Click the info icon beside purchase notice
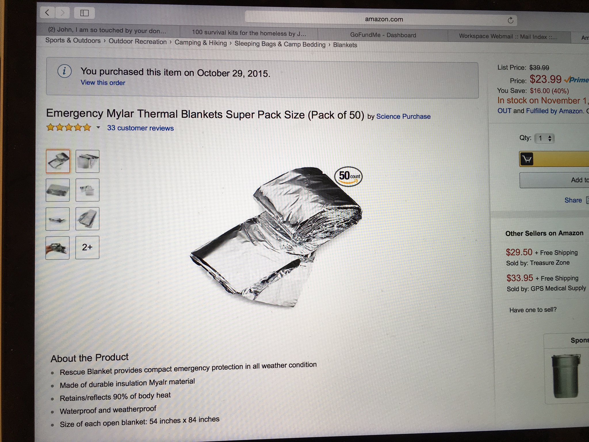589x442 pixels. [64, 71]
